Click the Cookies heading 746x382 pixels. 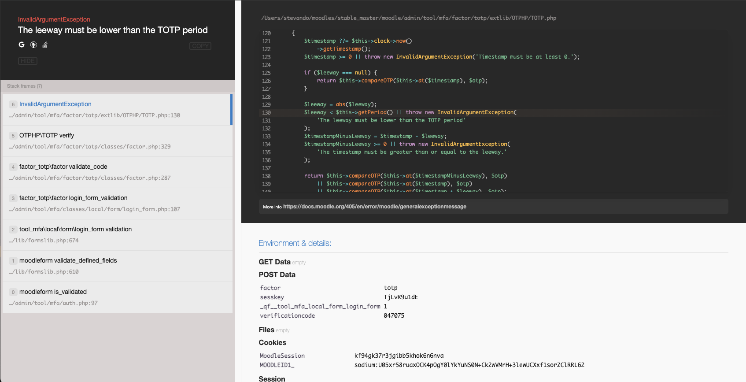pos(272,342)
